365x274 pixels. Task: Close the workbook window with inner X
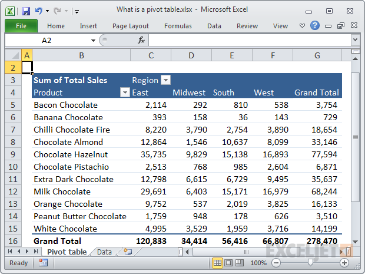[x=354, y=25]
